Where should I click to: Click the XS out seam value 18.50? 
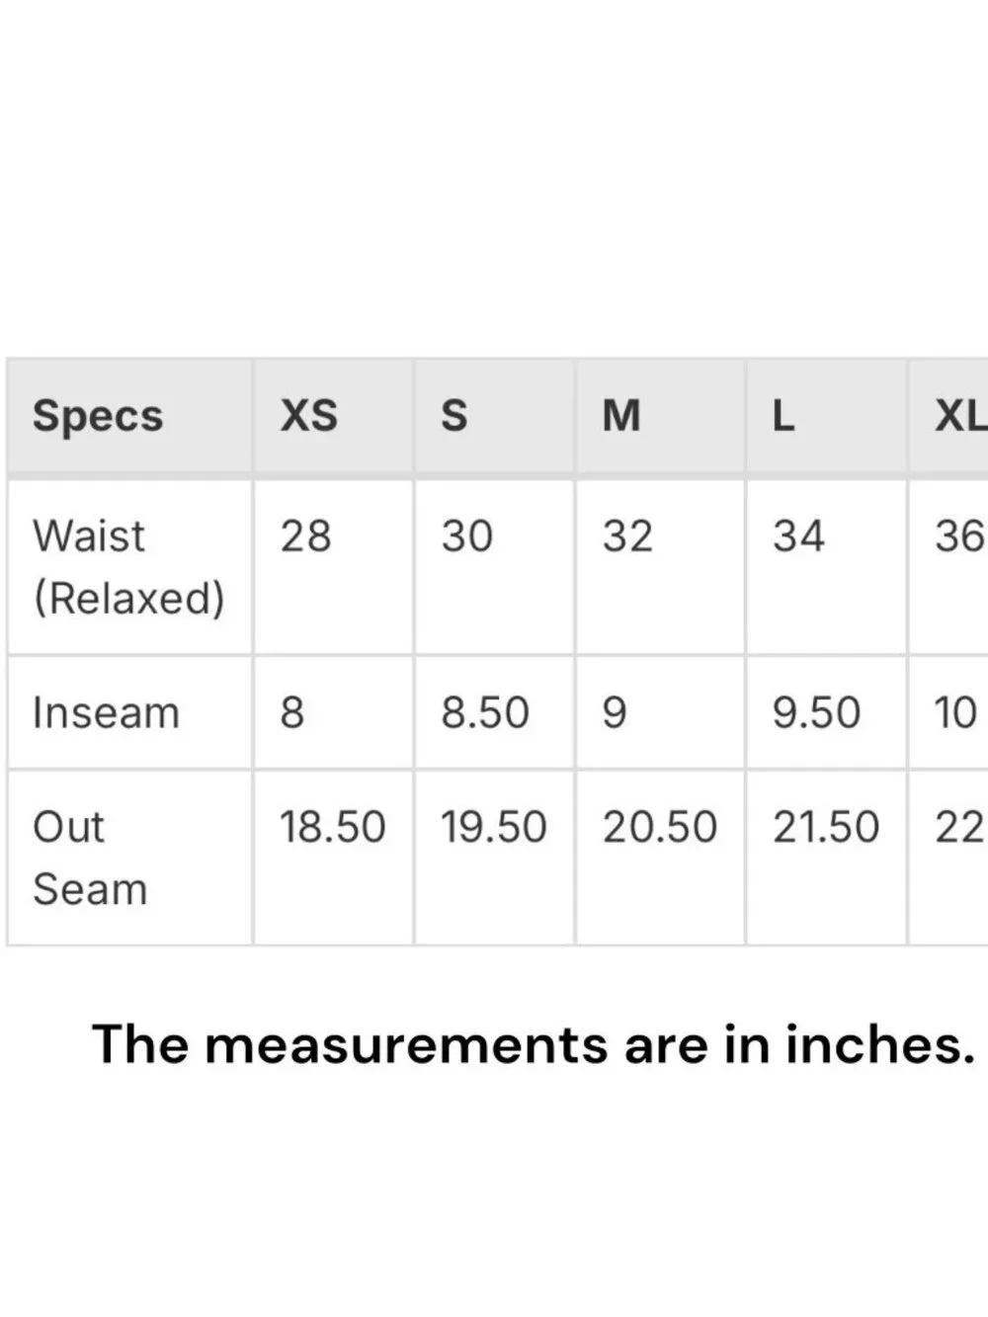pyautogui.click(x=332, y=827)
